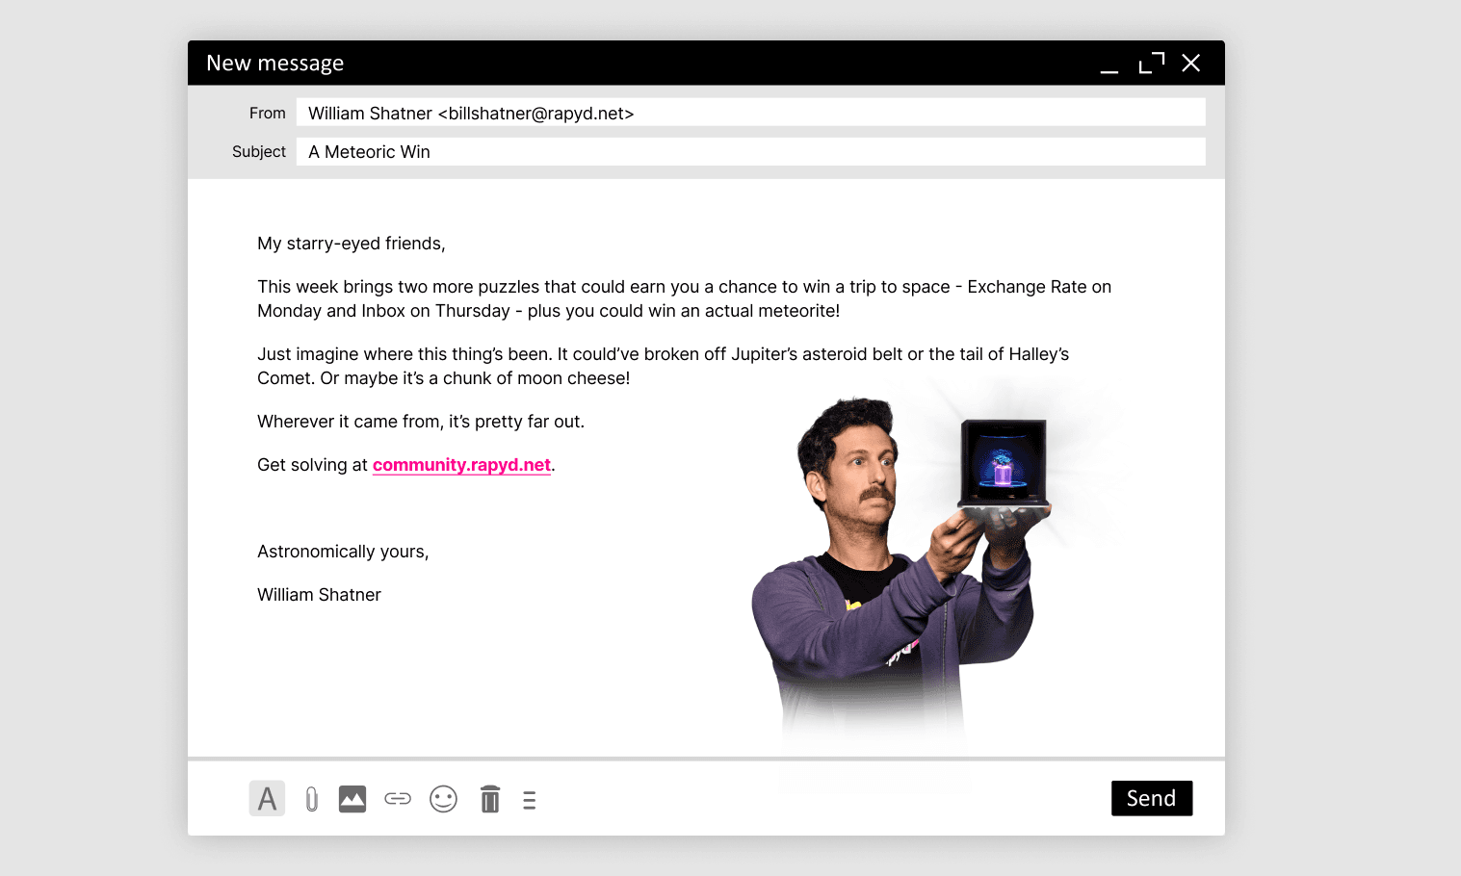Click the From address field
This screenshot has height=876, width=1461.
tap(750, 113)
